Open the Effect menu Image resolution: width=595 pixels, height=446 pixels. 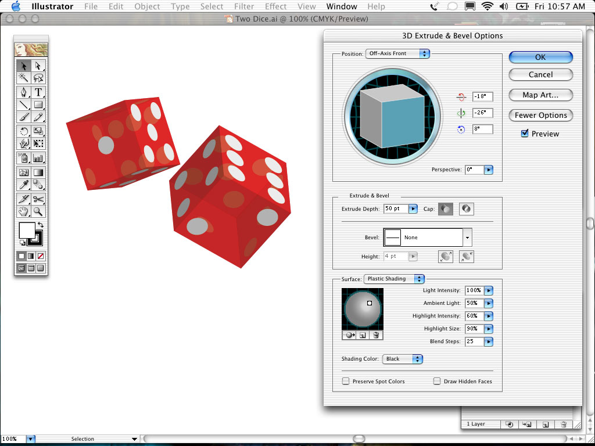pyautogui.click(x=275, y=6)
